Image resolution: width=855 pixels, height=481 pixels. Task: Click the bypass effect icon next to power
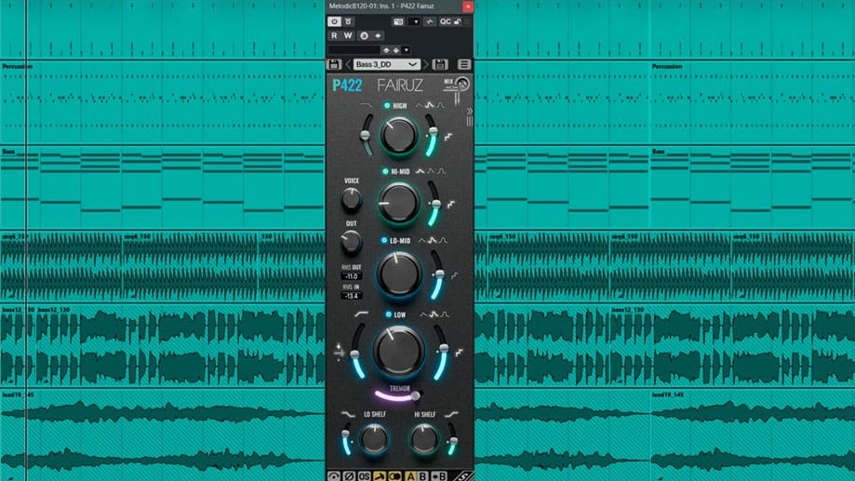(x=348, y=21)
